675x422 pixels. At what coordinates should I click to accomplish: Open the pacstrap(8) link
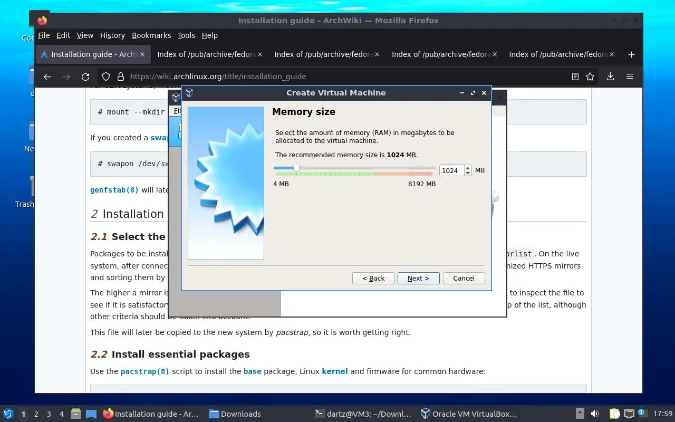145,371
